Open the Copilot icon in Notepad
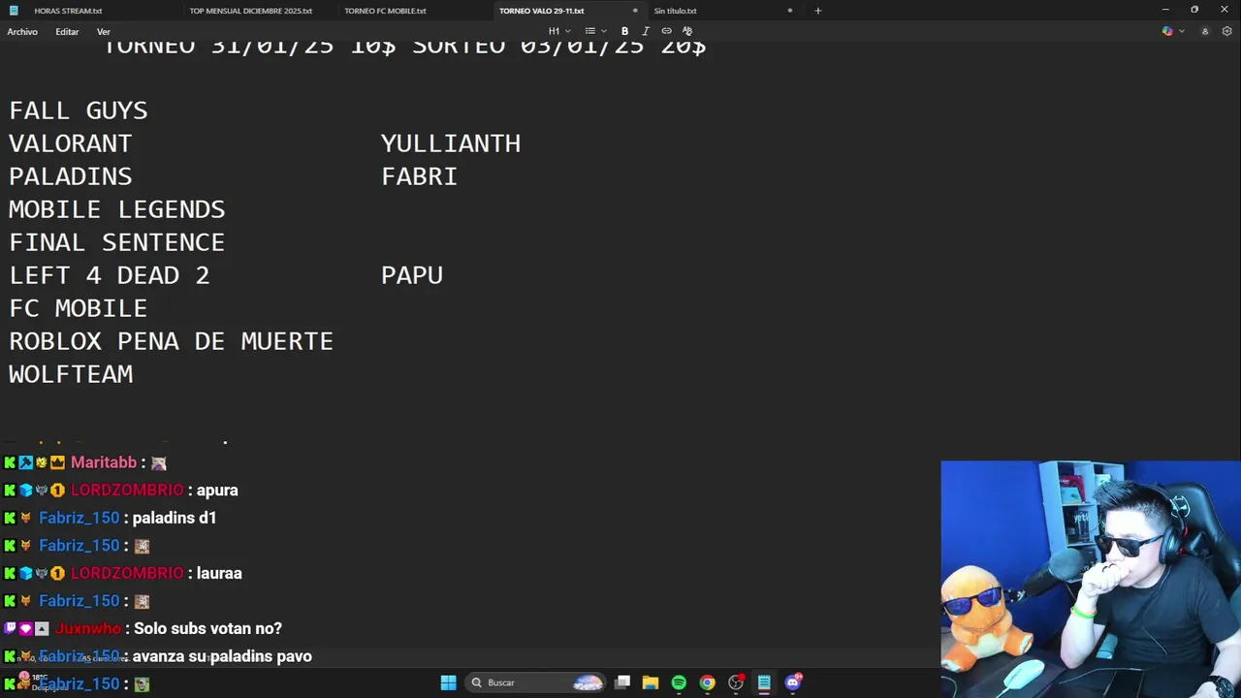This screenshot has height=698, width=1241. point(1167,31)
